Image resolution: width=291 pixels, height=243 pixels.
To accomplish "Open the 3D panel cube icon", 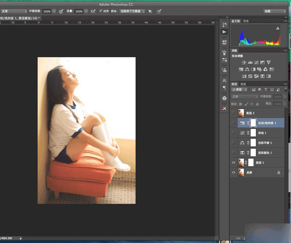I will tap(224, 98).
